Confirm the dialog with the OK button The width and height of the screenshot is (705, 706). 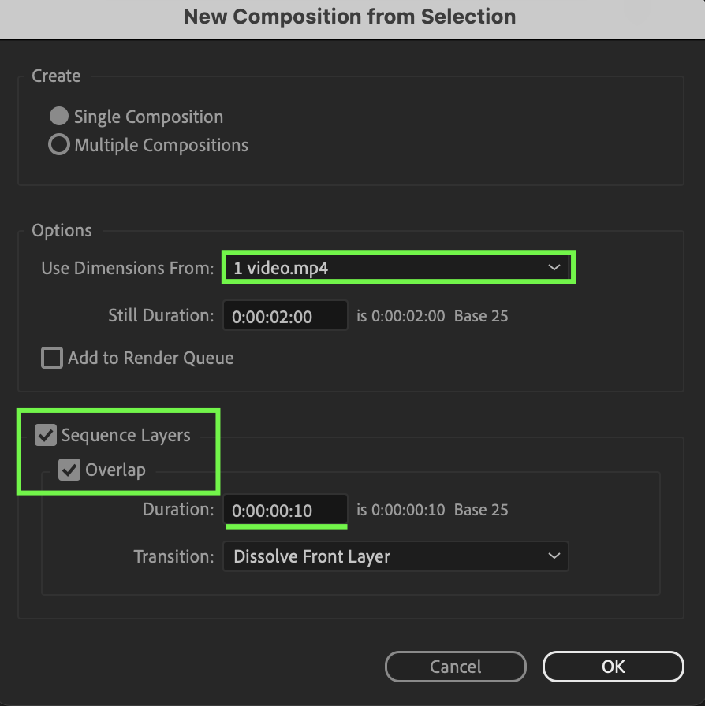613,666
